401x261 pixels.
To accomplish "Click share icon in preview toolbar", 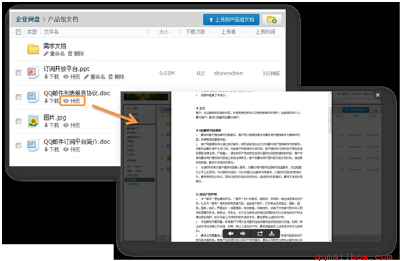I will [260, 234].
